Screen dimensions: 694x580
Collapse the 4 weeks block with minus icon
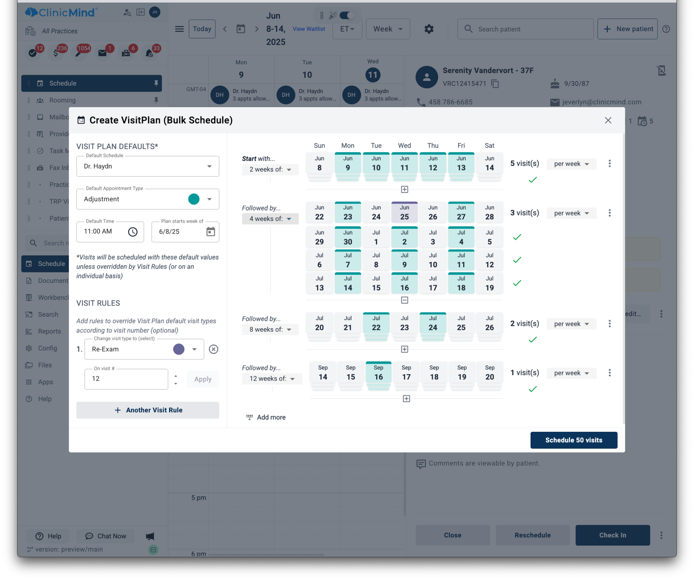(x=404, y=300)
